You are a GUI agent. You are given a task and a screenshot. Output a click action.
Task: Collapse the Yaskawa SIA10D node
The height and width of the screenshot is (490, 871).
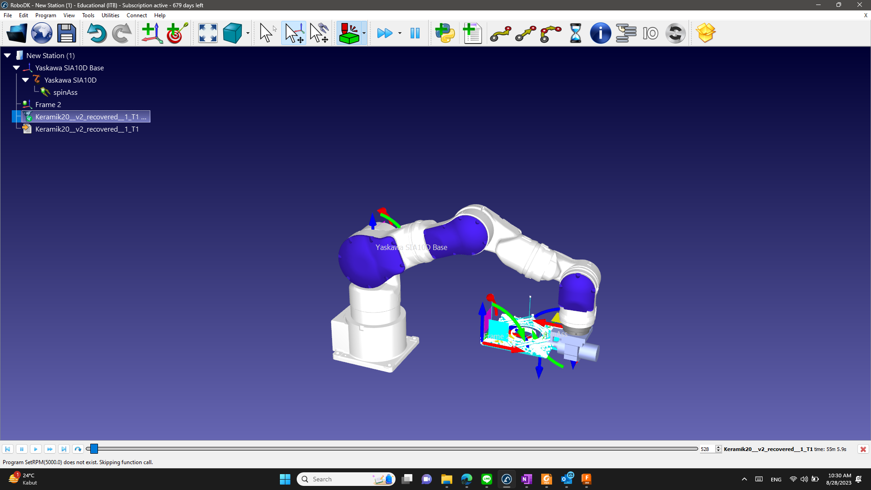click(x=25, y=80)
